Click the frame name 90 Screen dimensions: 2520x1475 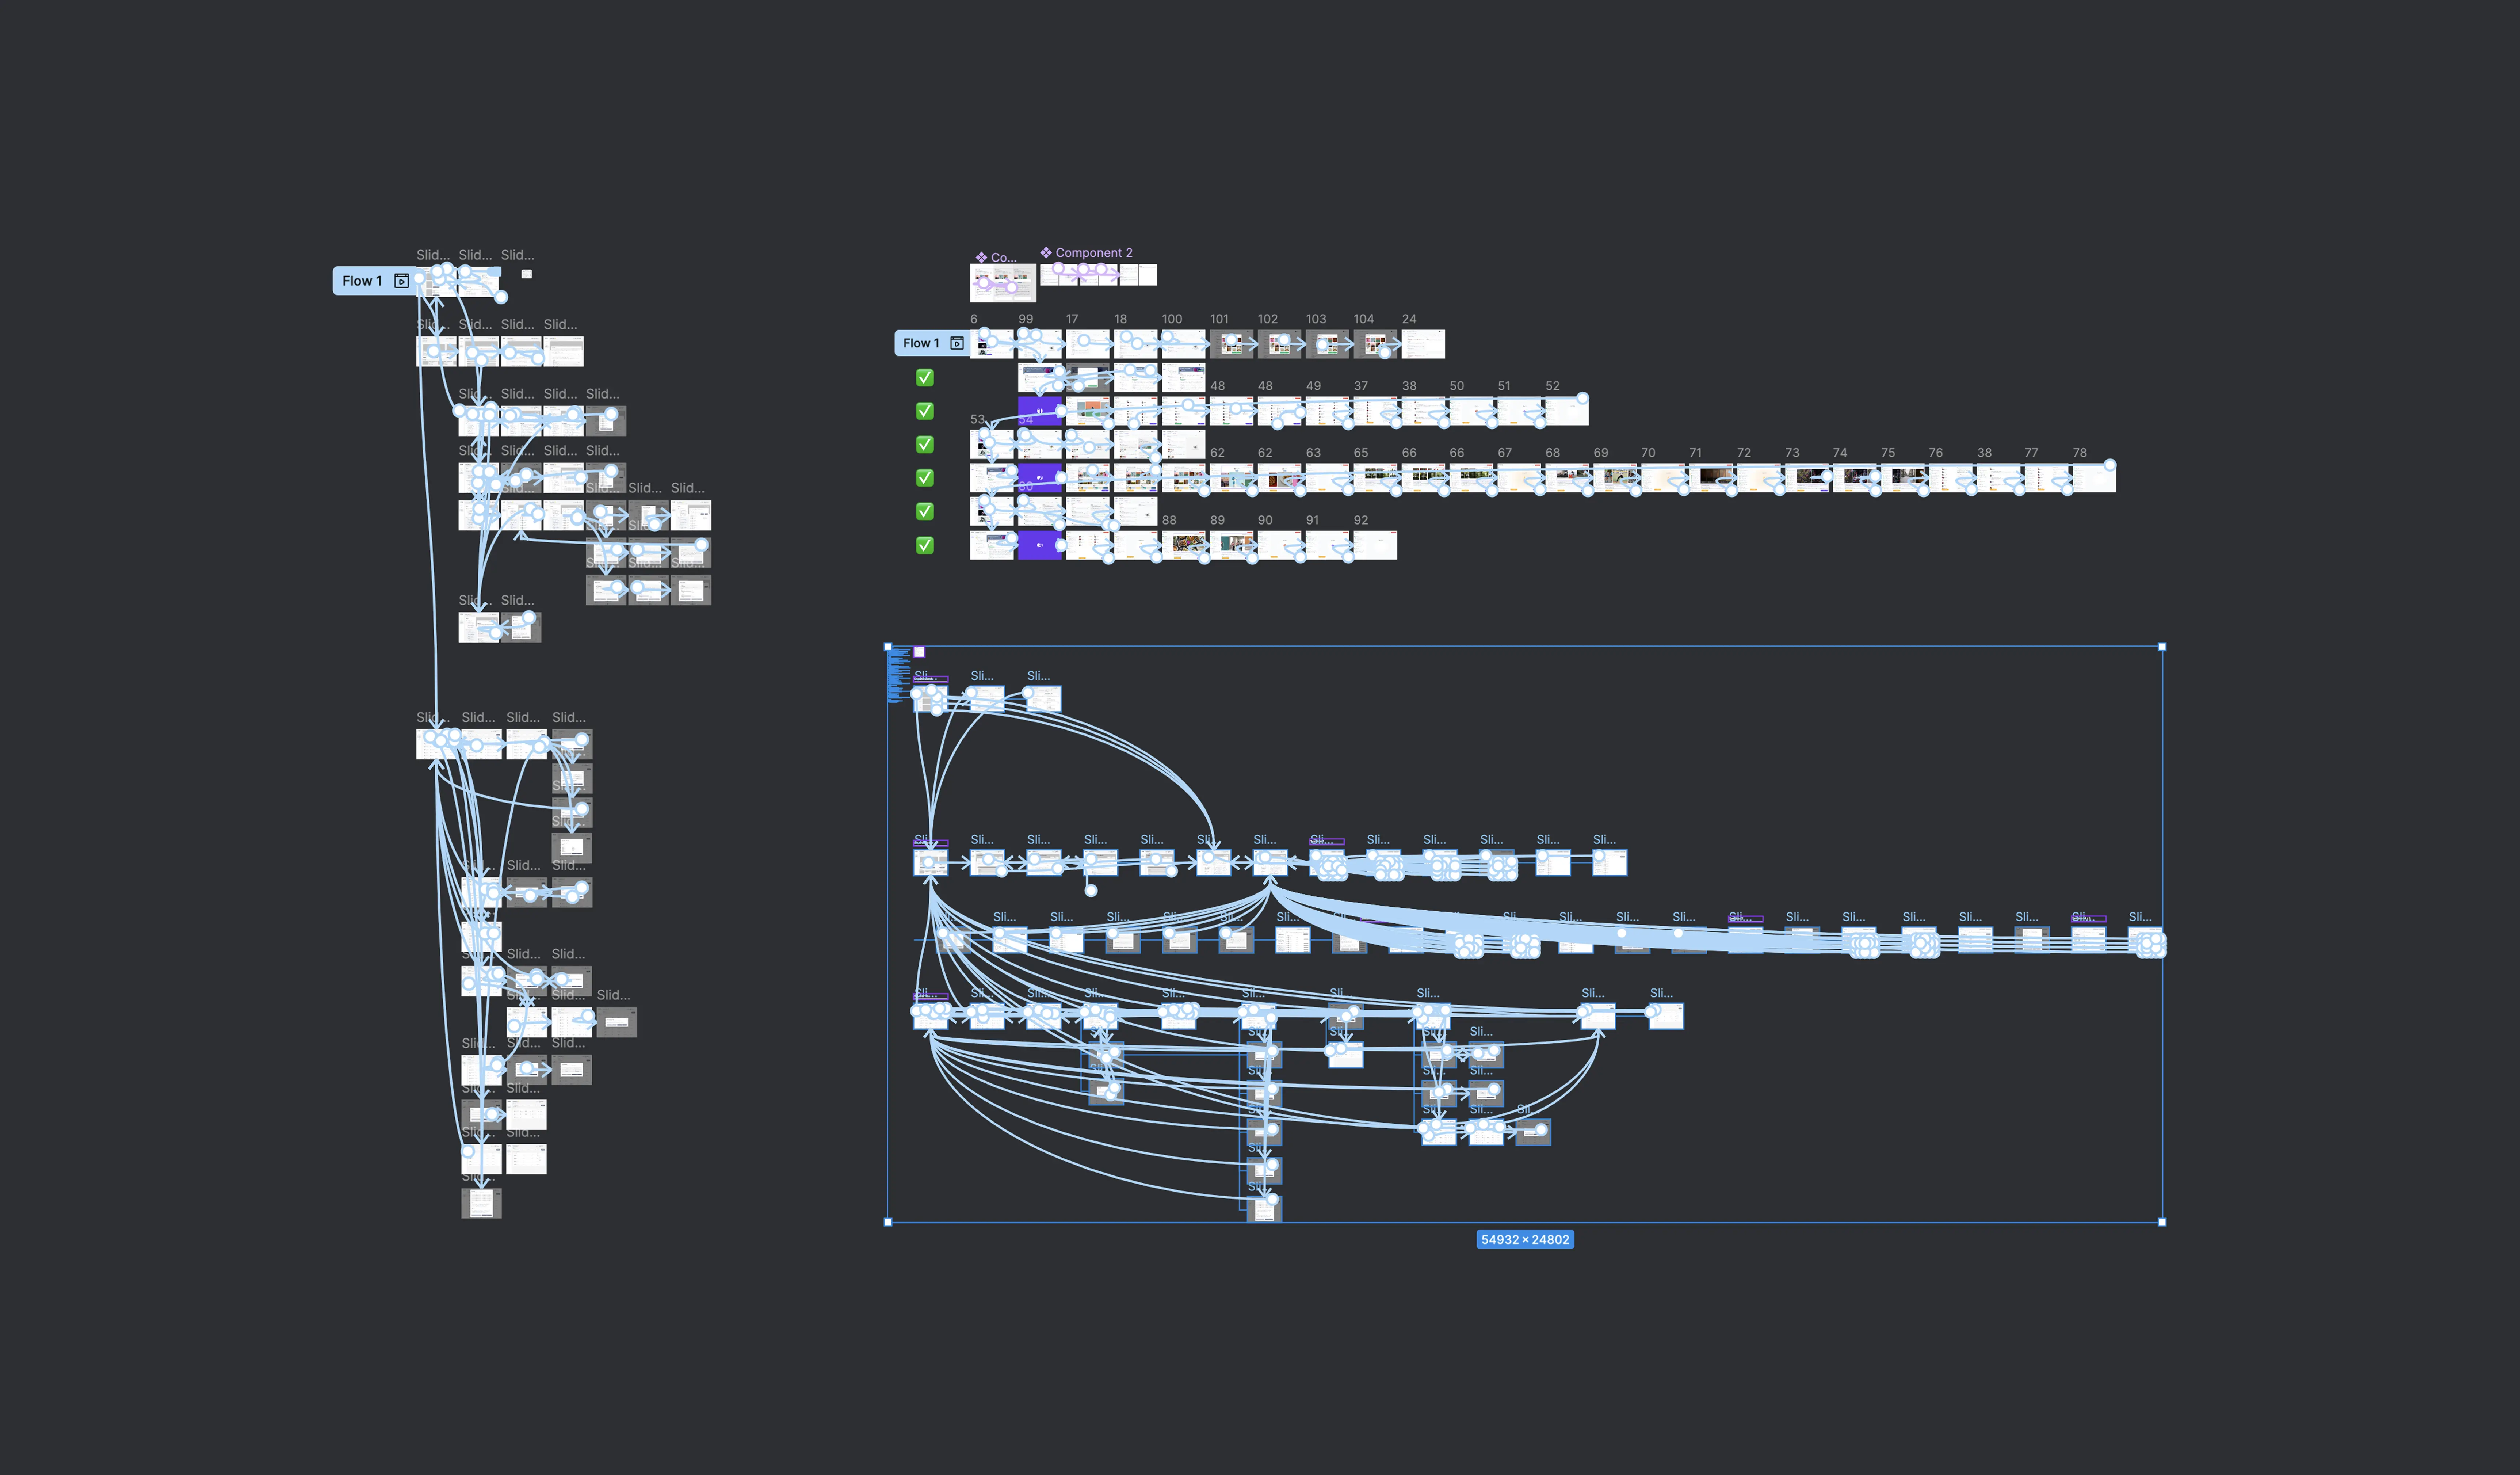coord(1265,520)
